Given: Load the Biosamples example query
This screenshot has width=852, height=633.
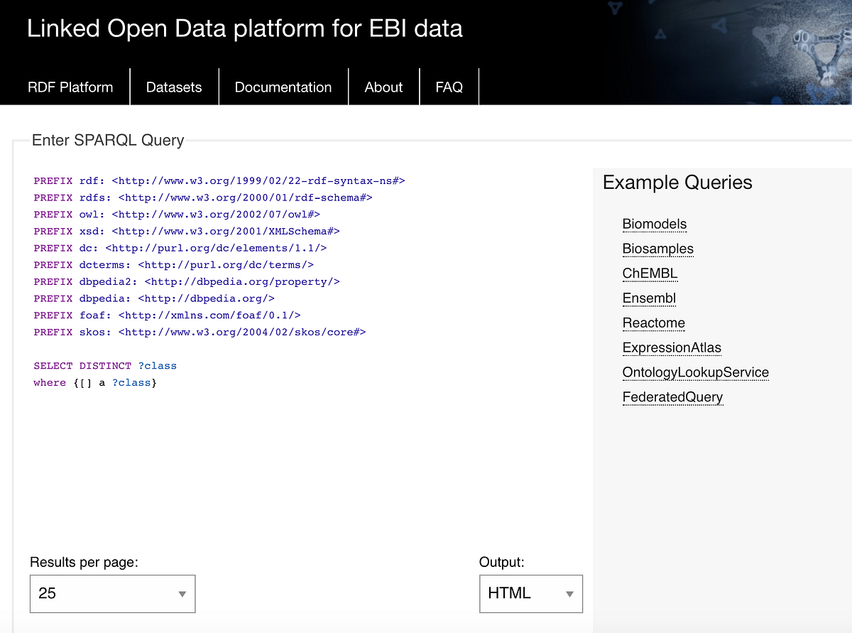Looking at the screenshot, I should click(x=657, y=249).
